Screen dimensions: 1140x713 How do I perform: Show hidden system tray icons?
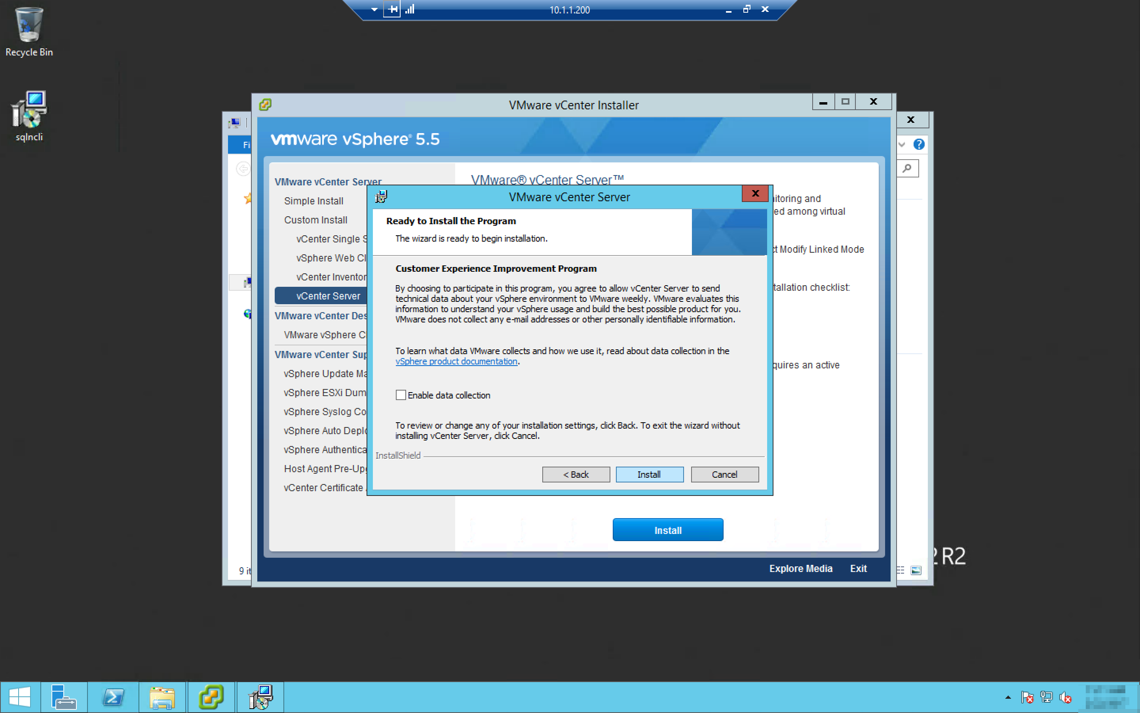point(1008,697)
